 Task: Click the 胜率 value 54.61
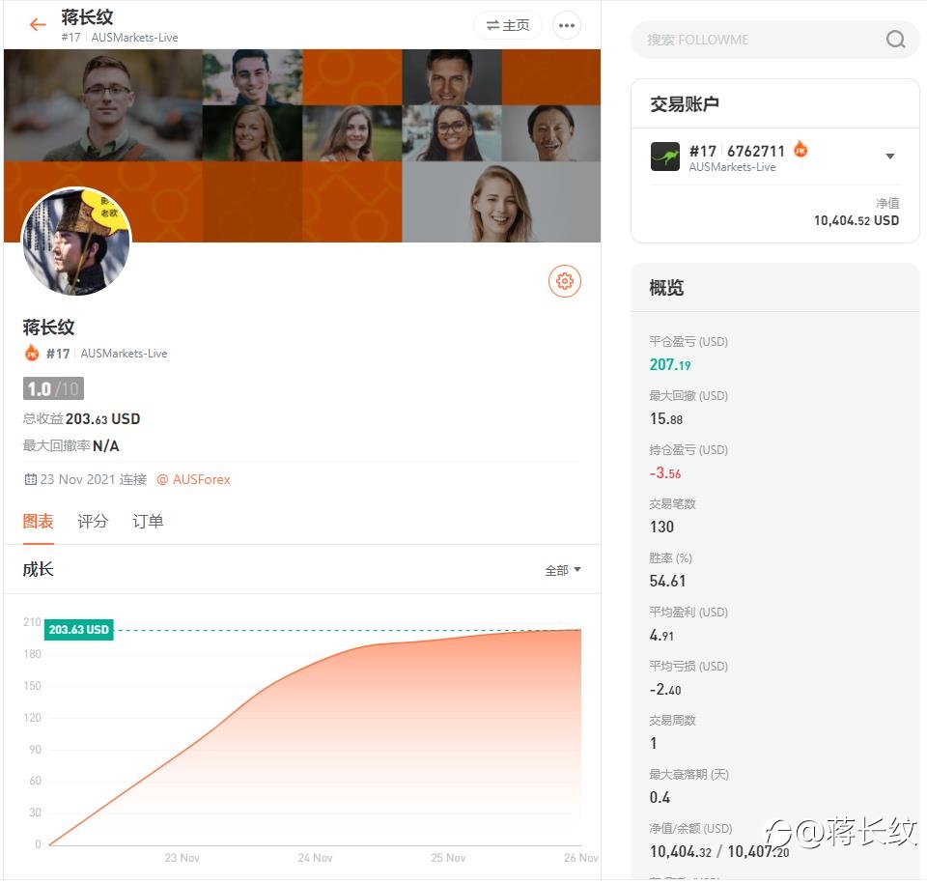pos(667,581)
